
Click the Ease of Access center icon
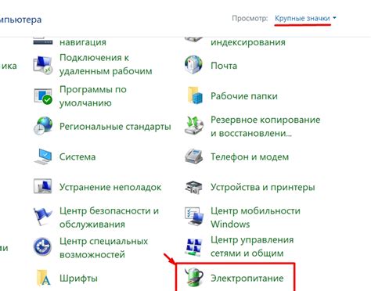pyautogui.click(x=42, y=246)
